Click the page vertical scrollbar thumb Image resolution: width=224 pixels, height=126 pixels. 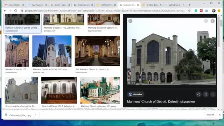tap(221, 23)
